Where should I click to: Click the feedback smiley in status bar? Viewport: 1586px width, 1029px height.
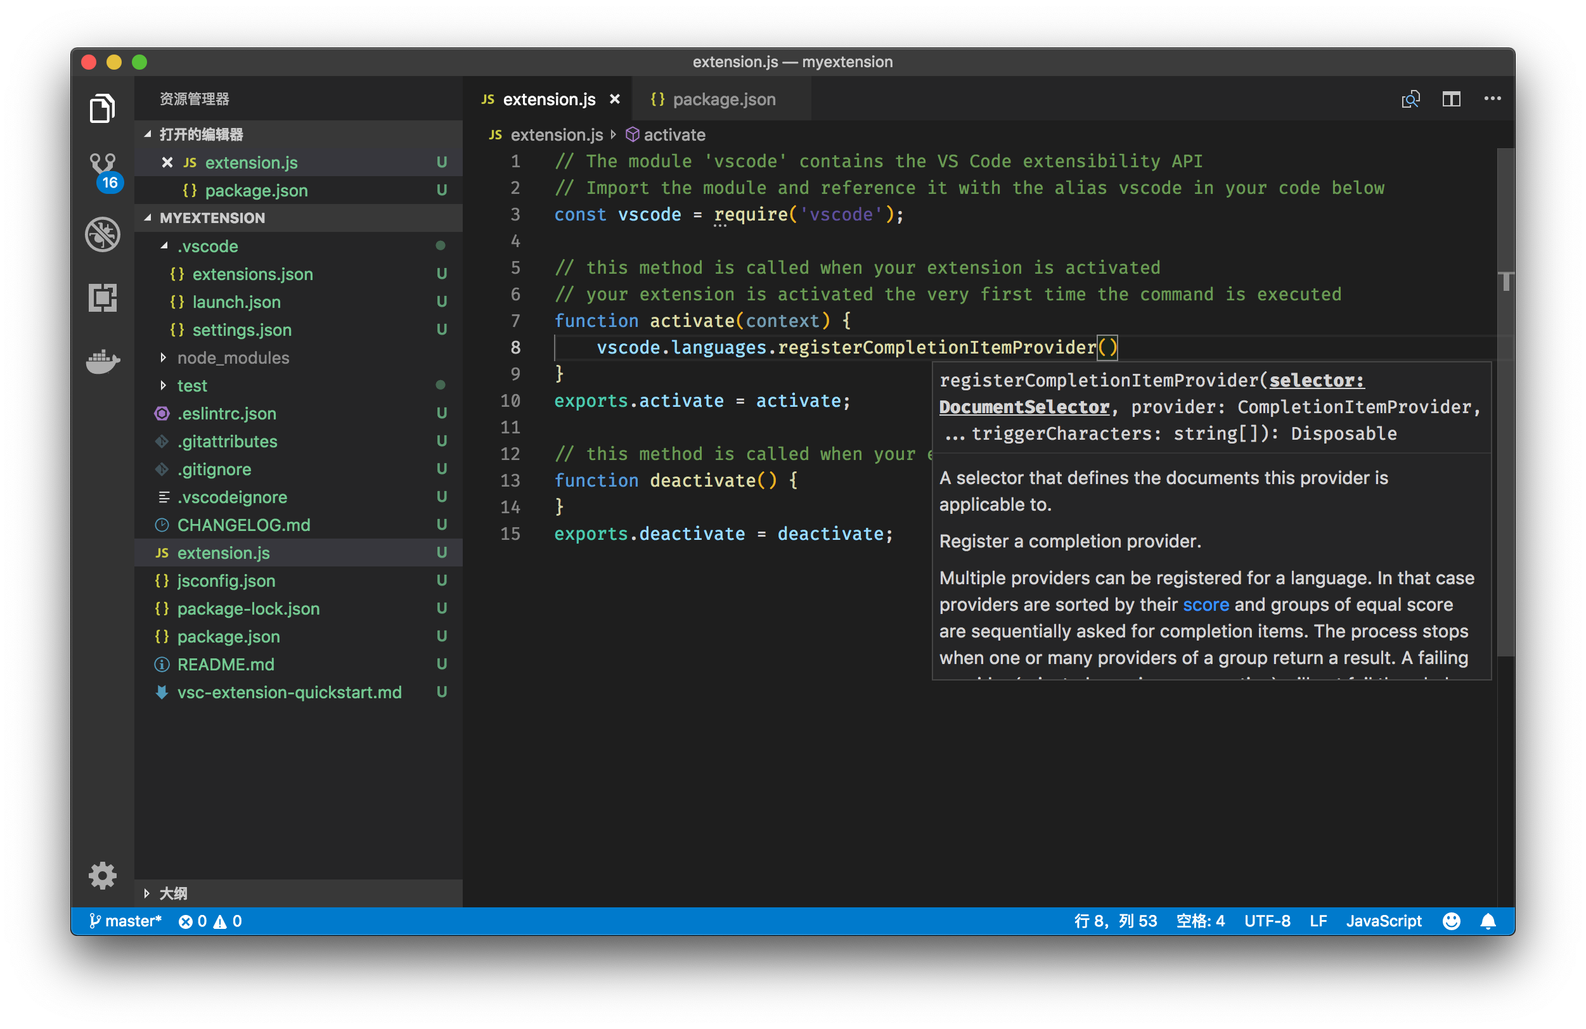click(1452, 921)
